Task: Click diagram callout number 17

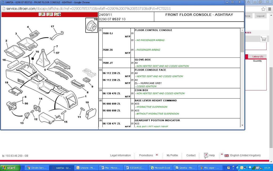Action: (x=53, y=26)
